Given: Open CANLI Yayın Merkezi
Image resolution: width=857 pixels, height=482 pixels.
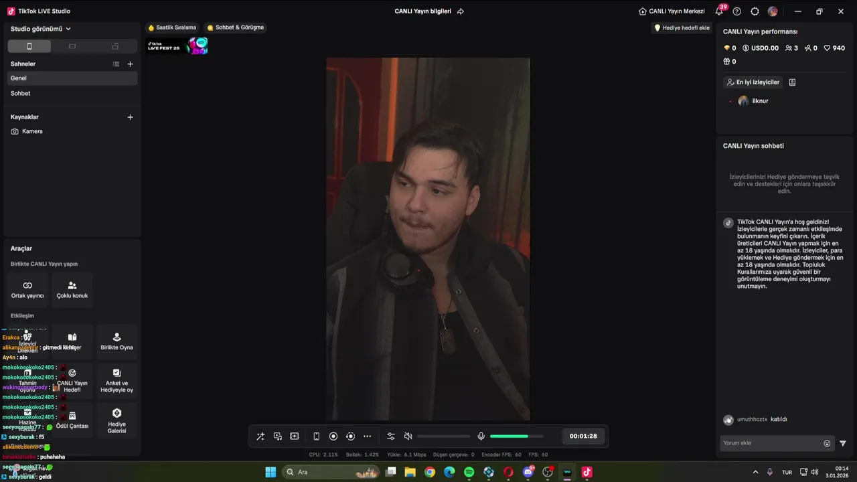Looking at the screenshot, I should pyautogui.click(x=672, y=11).
